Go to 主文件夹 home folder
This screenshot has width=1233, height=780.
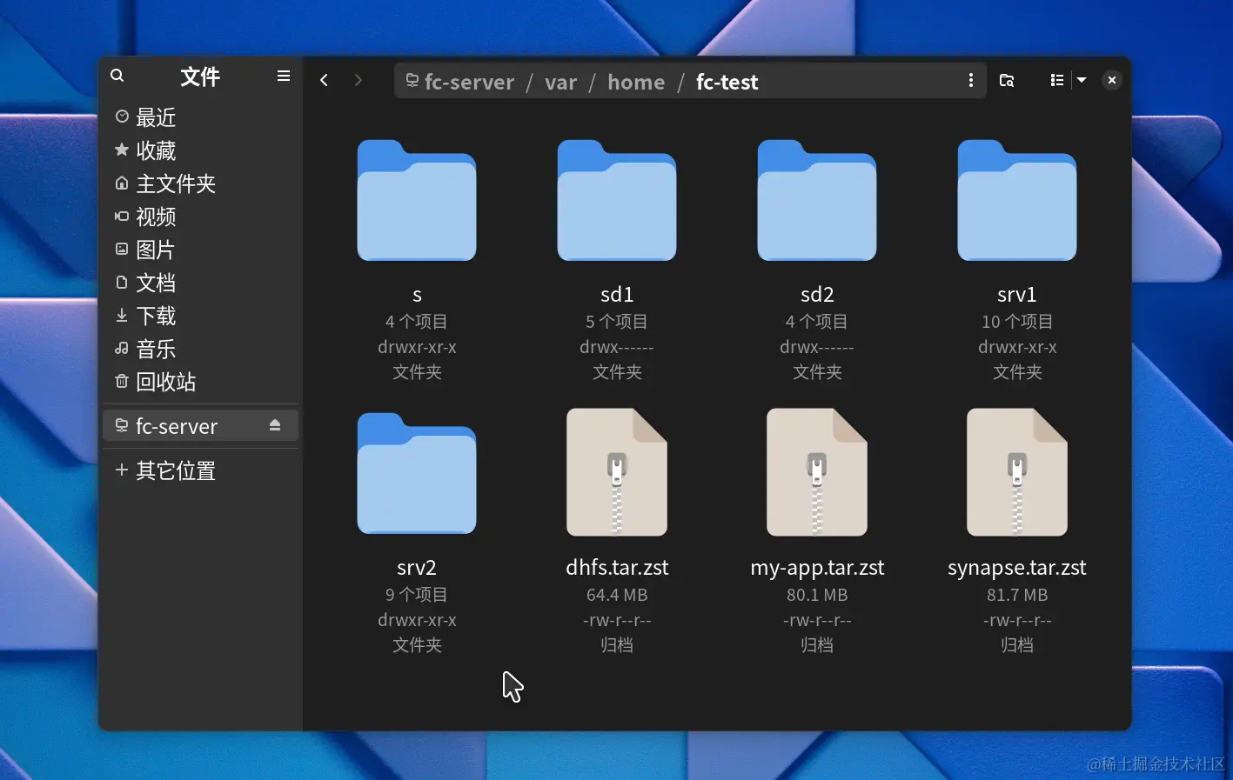pyautogui.click(x=200, y=183)
